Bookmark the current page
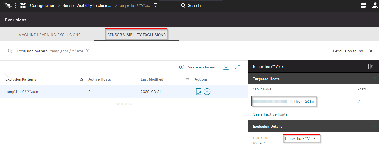The image size is (379, 147). (x=155, y=5)
